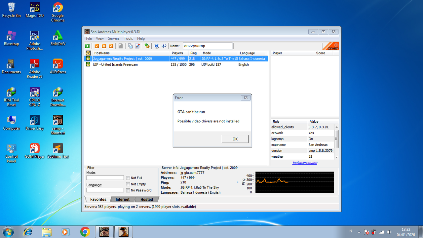Sort servers by the HostName column header
The image size is (423, 238).
pyautogui.click(x=131, y=53)
